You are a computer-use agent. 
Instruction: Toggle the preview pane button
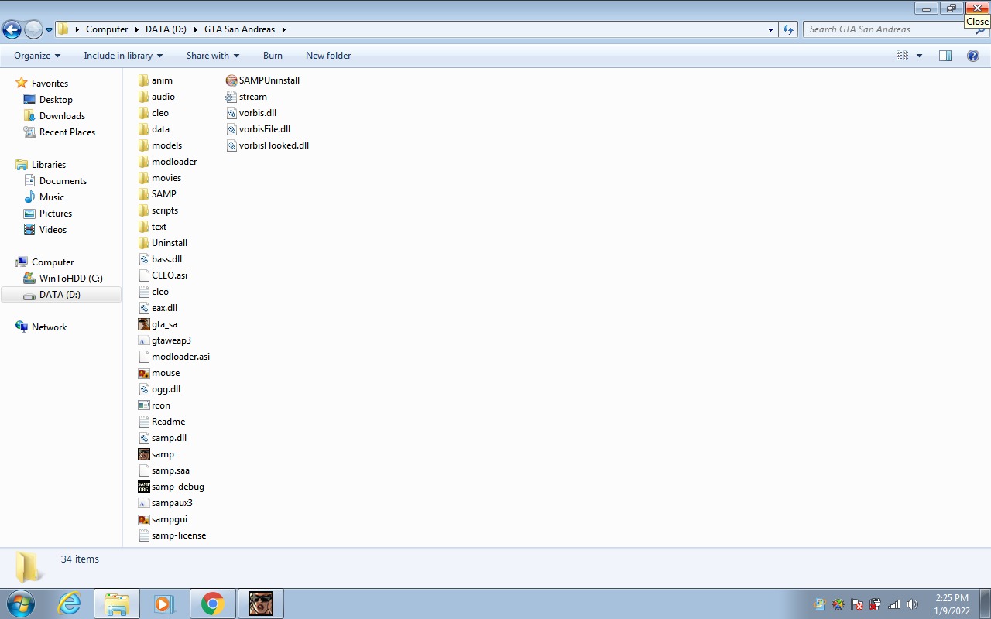click(x=945, y=56)
